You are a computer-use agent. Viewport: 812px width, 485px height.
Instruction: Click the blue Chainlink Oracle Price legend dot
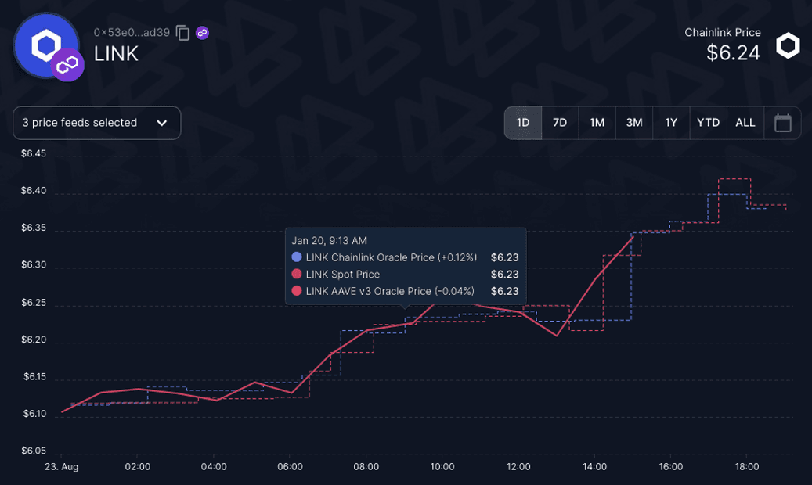click(x=297, y=257)
